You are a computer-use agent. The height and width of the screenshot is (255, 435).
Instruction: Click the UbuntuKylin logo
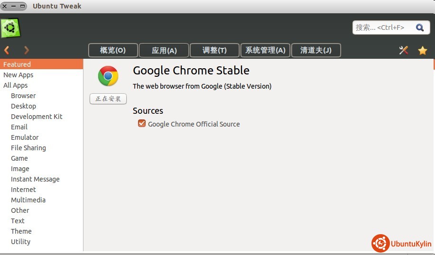click(x=401, y=244)
